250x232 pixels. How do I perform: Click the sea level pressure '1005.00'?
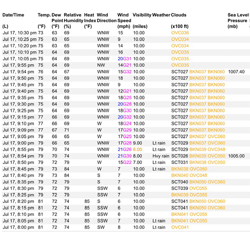(x=236, y=156)
